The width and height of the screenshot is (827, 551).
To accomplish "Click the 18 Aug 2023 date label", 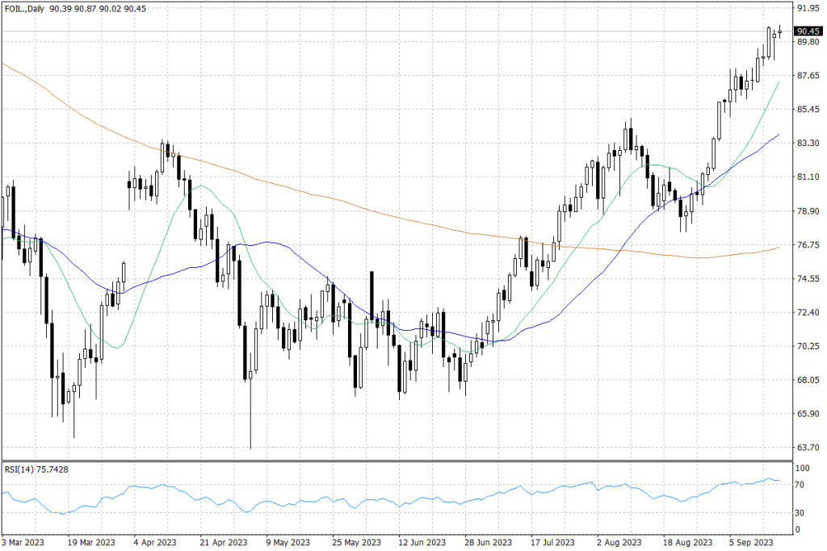I will pyautogui.click(x=687, y=542).
